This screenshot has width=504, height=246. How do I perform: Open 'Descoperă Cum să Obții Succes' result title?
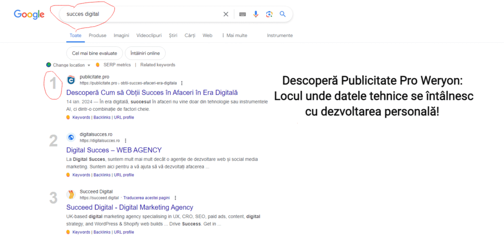click(152, 93)
